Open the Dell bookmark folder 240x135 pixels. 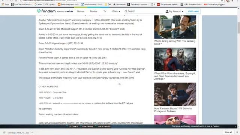click(x=108, y=4)
